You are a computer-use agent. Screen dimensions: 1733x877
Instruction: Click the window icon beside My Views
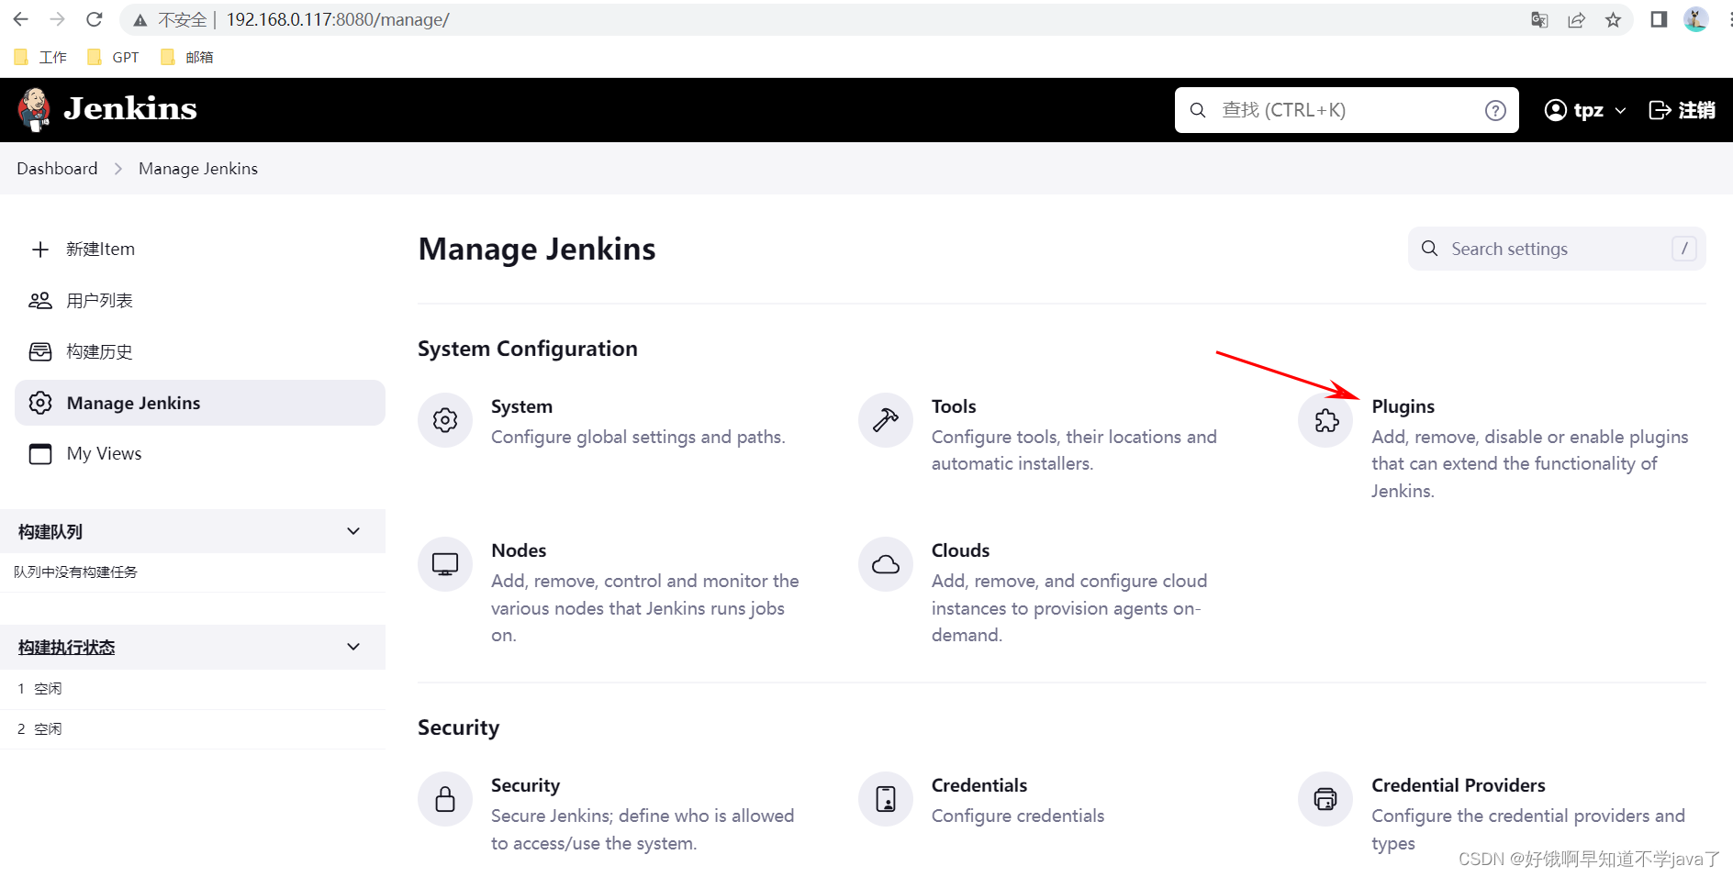40,454
